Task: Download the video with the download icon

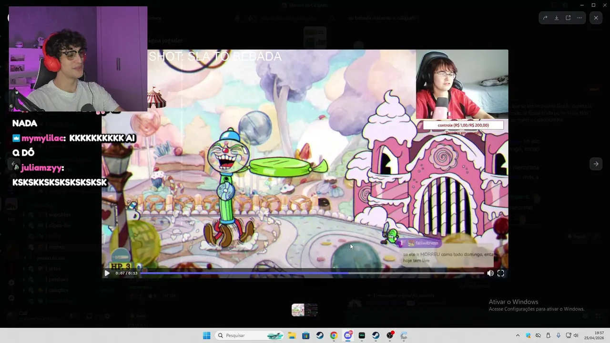Action: pyautogui.click(x=557, y=18)
